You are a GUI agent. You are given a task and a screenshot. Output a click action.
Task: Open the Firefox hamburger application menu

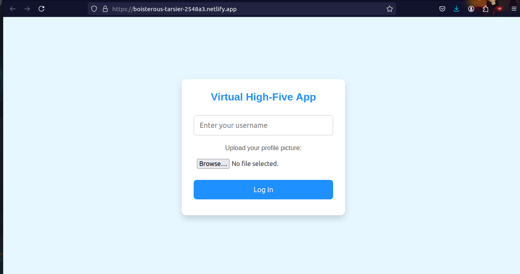click(514, 9)
